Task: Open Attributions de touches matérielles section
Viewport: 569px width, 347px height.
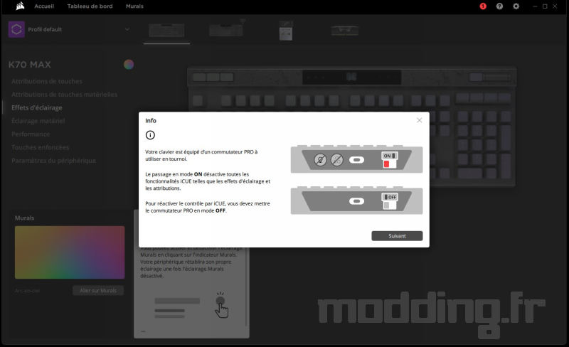Action: click(x=64, y=95)
